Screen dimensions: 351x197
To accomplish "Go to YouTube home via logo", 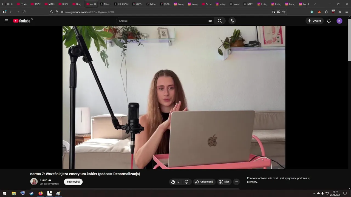I will 22,21.
